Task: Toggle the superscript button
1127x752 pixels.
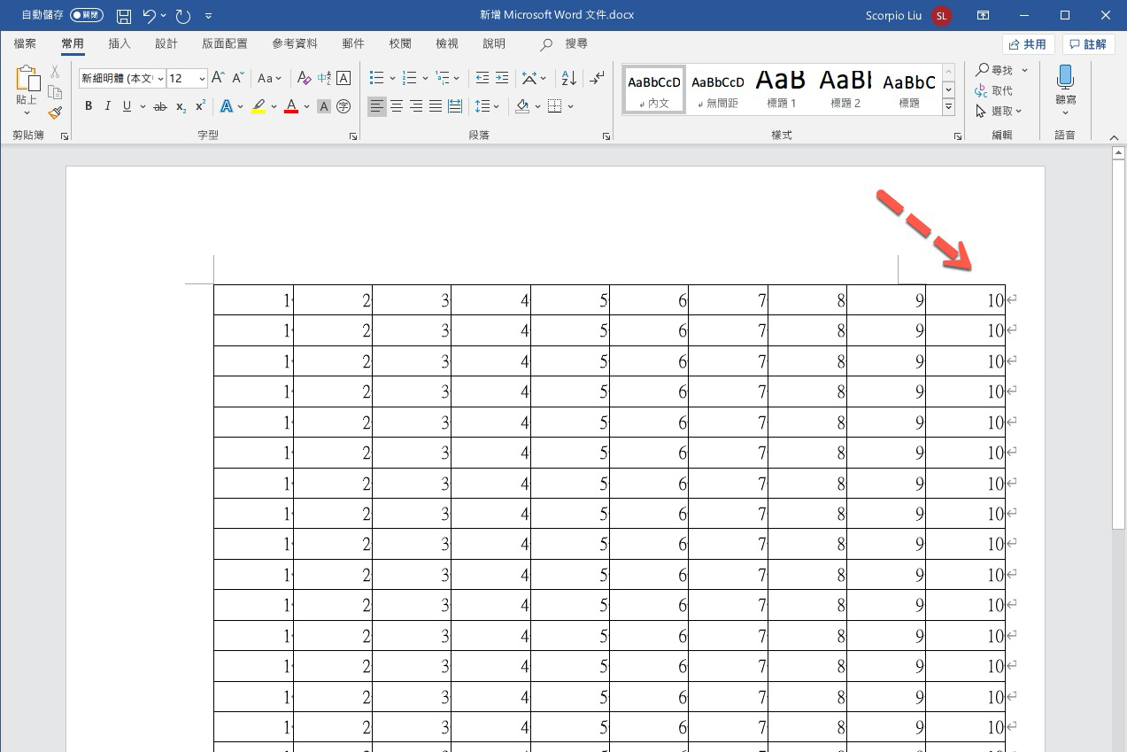Action: [x=199, y=106]
